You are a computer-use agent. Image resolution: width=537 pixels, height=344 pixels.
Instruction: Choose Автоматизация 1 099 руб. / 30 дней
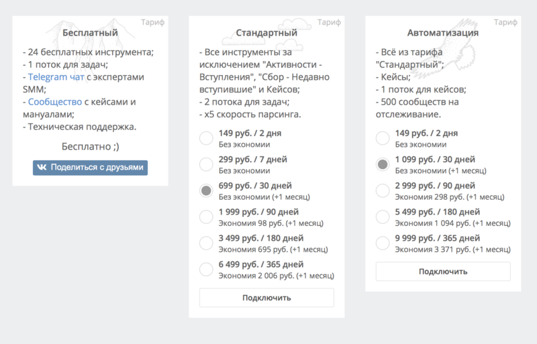tap(383, 165)
